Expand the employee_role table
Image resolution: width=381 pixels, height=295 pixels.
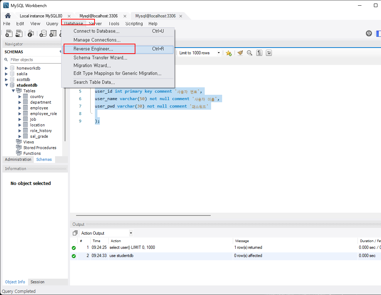click(20, 114)
